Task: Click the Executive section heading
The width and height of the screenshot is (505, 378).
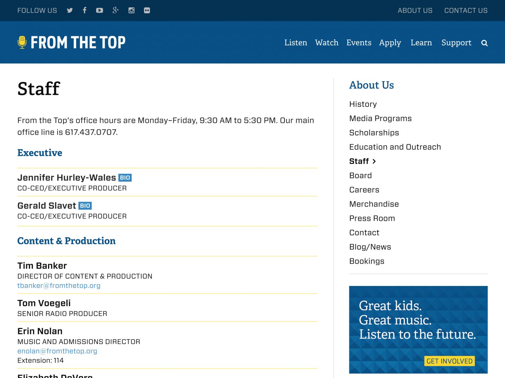Action: [40, 153]
